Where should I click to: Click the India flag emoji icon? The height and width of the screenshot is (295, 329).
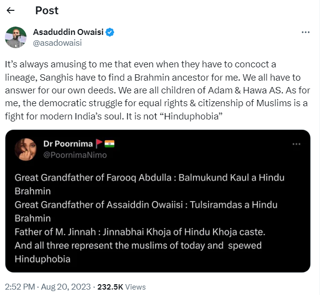110,144
